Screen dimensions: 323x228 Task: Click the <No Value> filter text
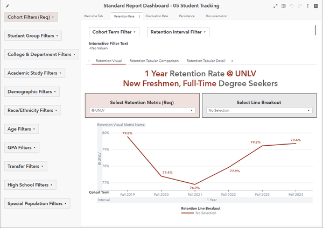pos(99,48)
